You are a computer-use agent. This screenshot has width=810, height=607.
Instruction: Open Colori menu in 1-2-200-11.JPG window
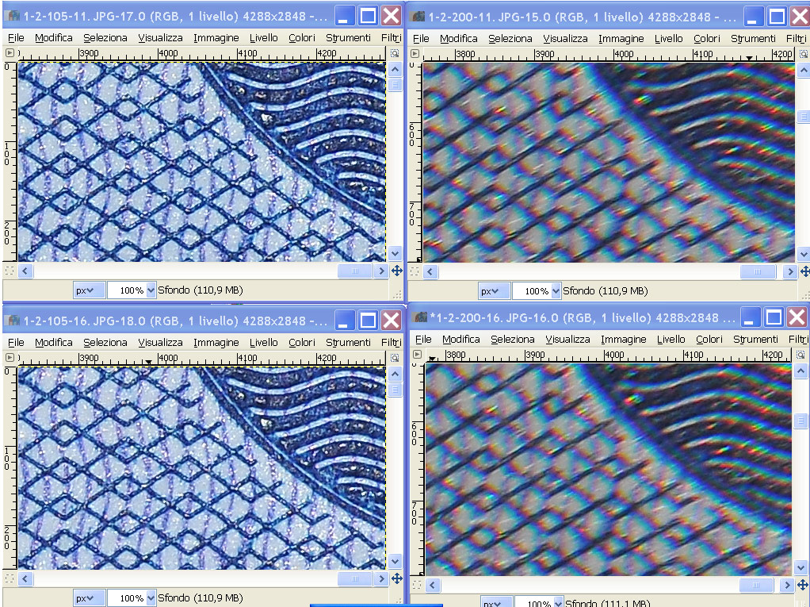coord(707,38)
